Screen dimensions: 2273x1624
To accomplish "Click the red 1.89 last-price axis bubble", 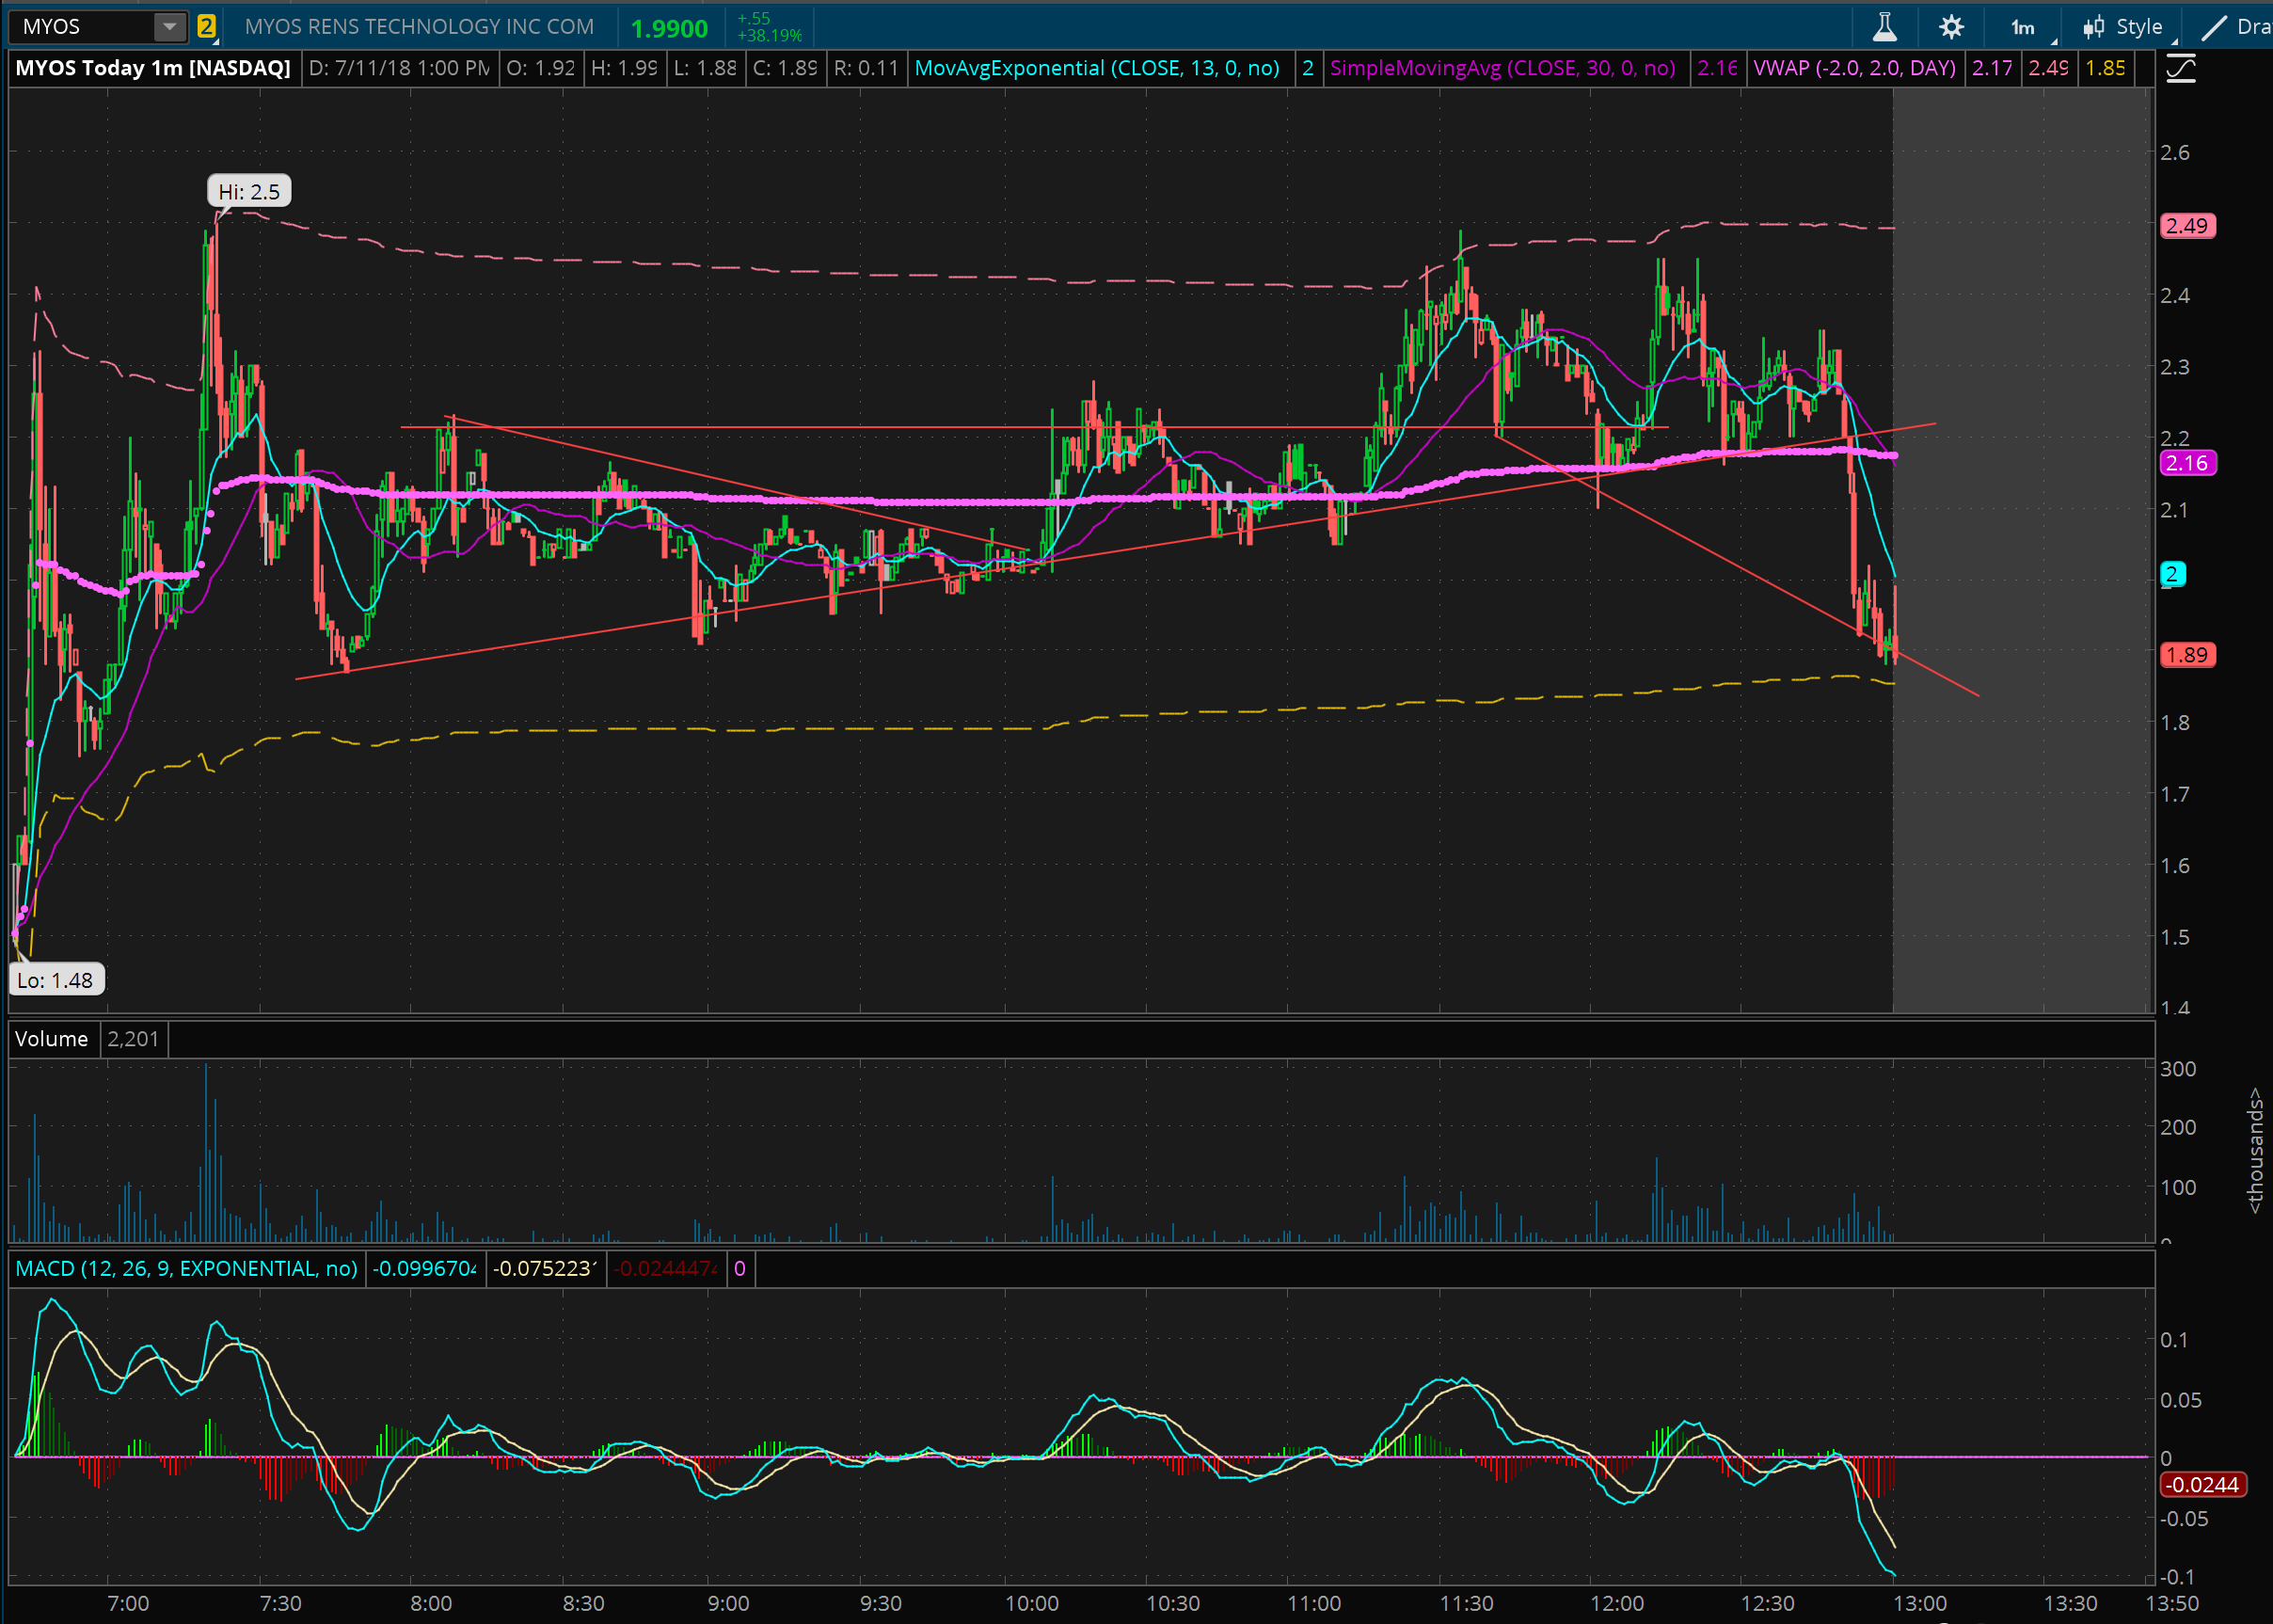I will click(2187, 655).
